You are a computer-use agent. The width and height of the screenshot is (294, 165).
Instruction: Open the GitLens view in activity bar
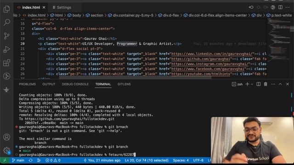[6, 76]
